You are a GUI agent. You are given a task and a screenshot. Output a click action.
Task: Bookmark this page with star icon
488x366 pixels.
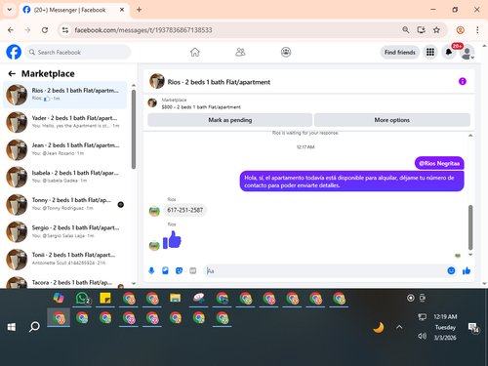[x=436, y=30]
